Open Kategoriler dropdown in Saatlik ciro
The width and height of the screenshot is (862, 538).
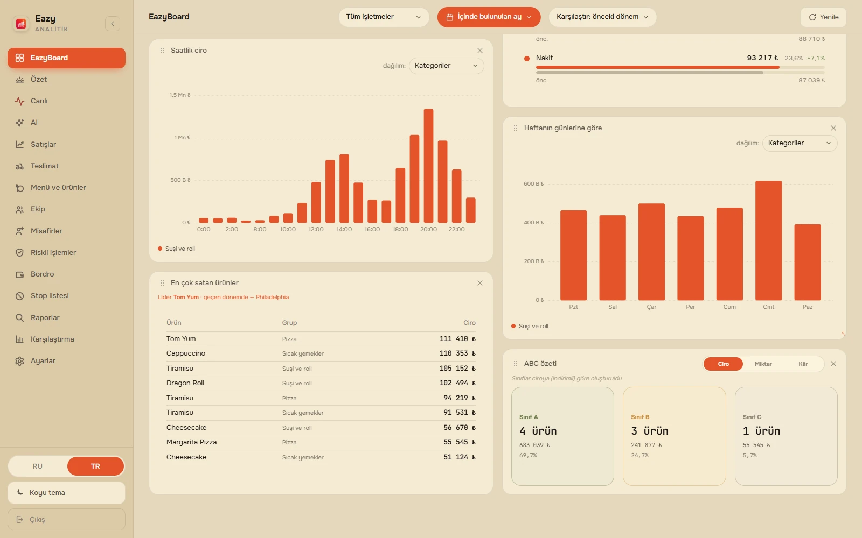click(x=446, y=66)
